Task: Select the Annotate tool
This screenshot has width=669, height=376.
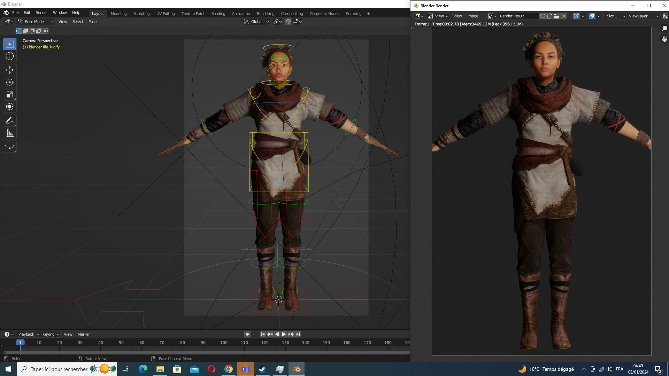Action: (x=10, y=121)
